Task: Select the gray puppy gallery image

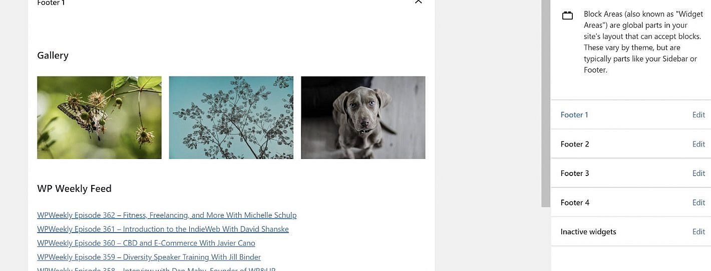Action: (x=363, y=117)
